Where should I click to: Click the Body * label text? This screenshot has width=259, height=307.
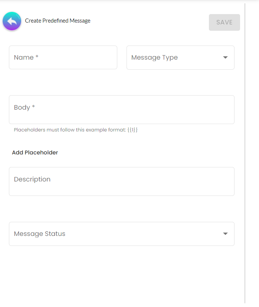pyautogui.click(x=24, y=107)
